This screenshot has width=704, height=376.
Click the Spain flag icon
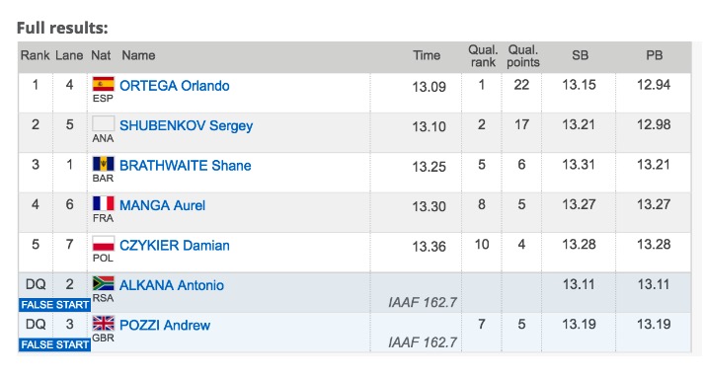104,84
